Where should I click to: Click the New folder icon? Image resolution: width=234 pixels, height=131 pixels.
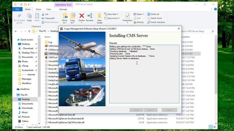pyautogui.click(x=99, y=16)
